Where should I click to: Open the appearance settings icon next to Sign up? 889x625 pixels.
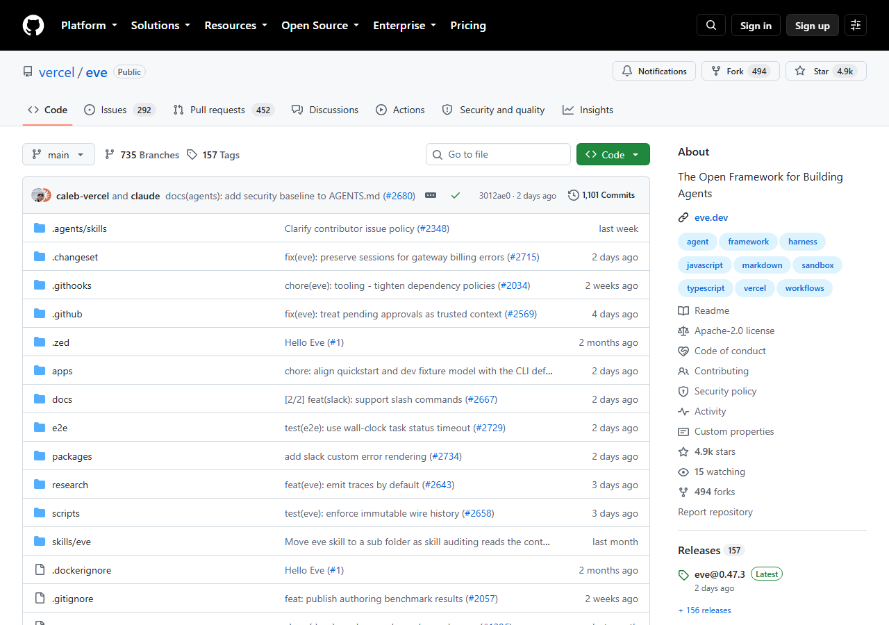(856, 25)
